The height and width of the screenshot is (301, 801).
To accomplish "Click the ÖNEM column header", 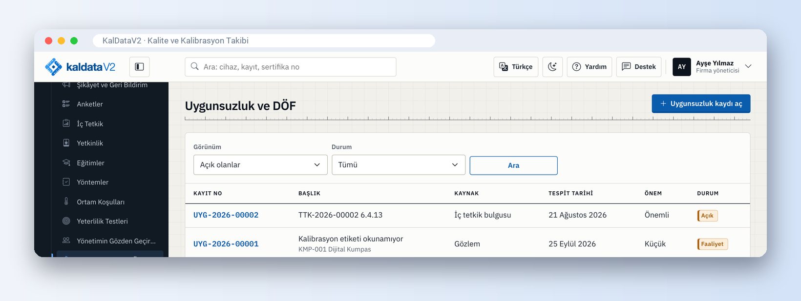I will [653, 193].
